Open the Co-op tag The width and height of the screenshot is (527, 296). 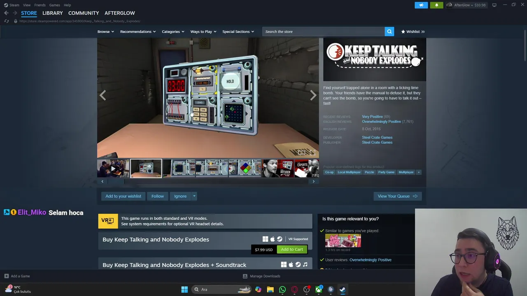[329, 172]
